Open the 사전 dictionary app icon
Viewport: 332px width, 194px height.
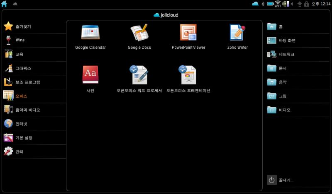click(x=90, y=74)
